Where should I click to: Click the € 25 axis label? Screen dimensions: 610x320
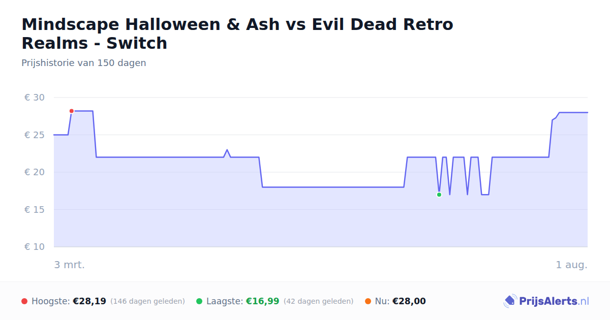tap(35, 135)
